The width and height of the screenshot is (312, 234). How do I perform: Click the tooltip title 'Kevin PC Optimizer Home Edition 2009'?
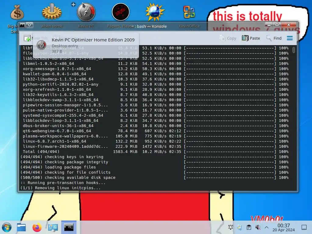pyautogui.click(x=93, y=40)
